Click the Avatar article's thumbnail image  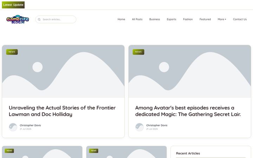coord(190,71)
